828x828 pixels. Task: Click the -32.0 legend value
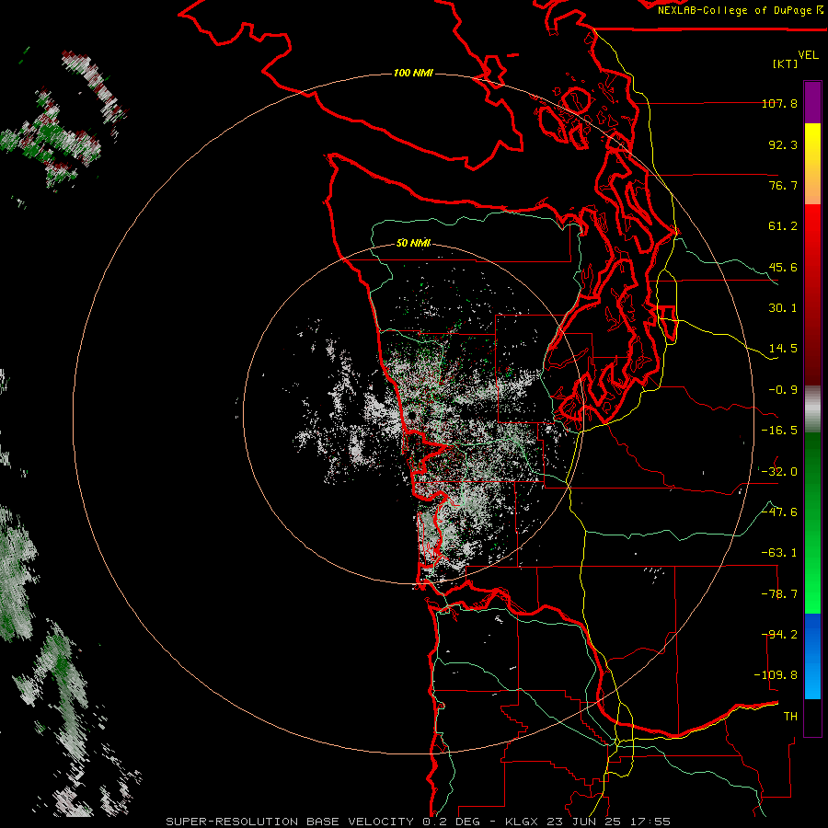point(779,472)
